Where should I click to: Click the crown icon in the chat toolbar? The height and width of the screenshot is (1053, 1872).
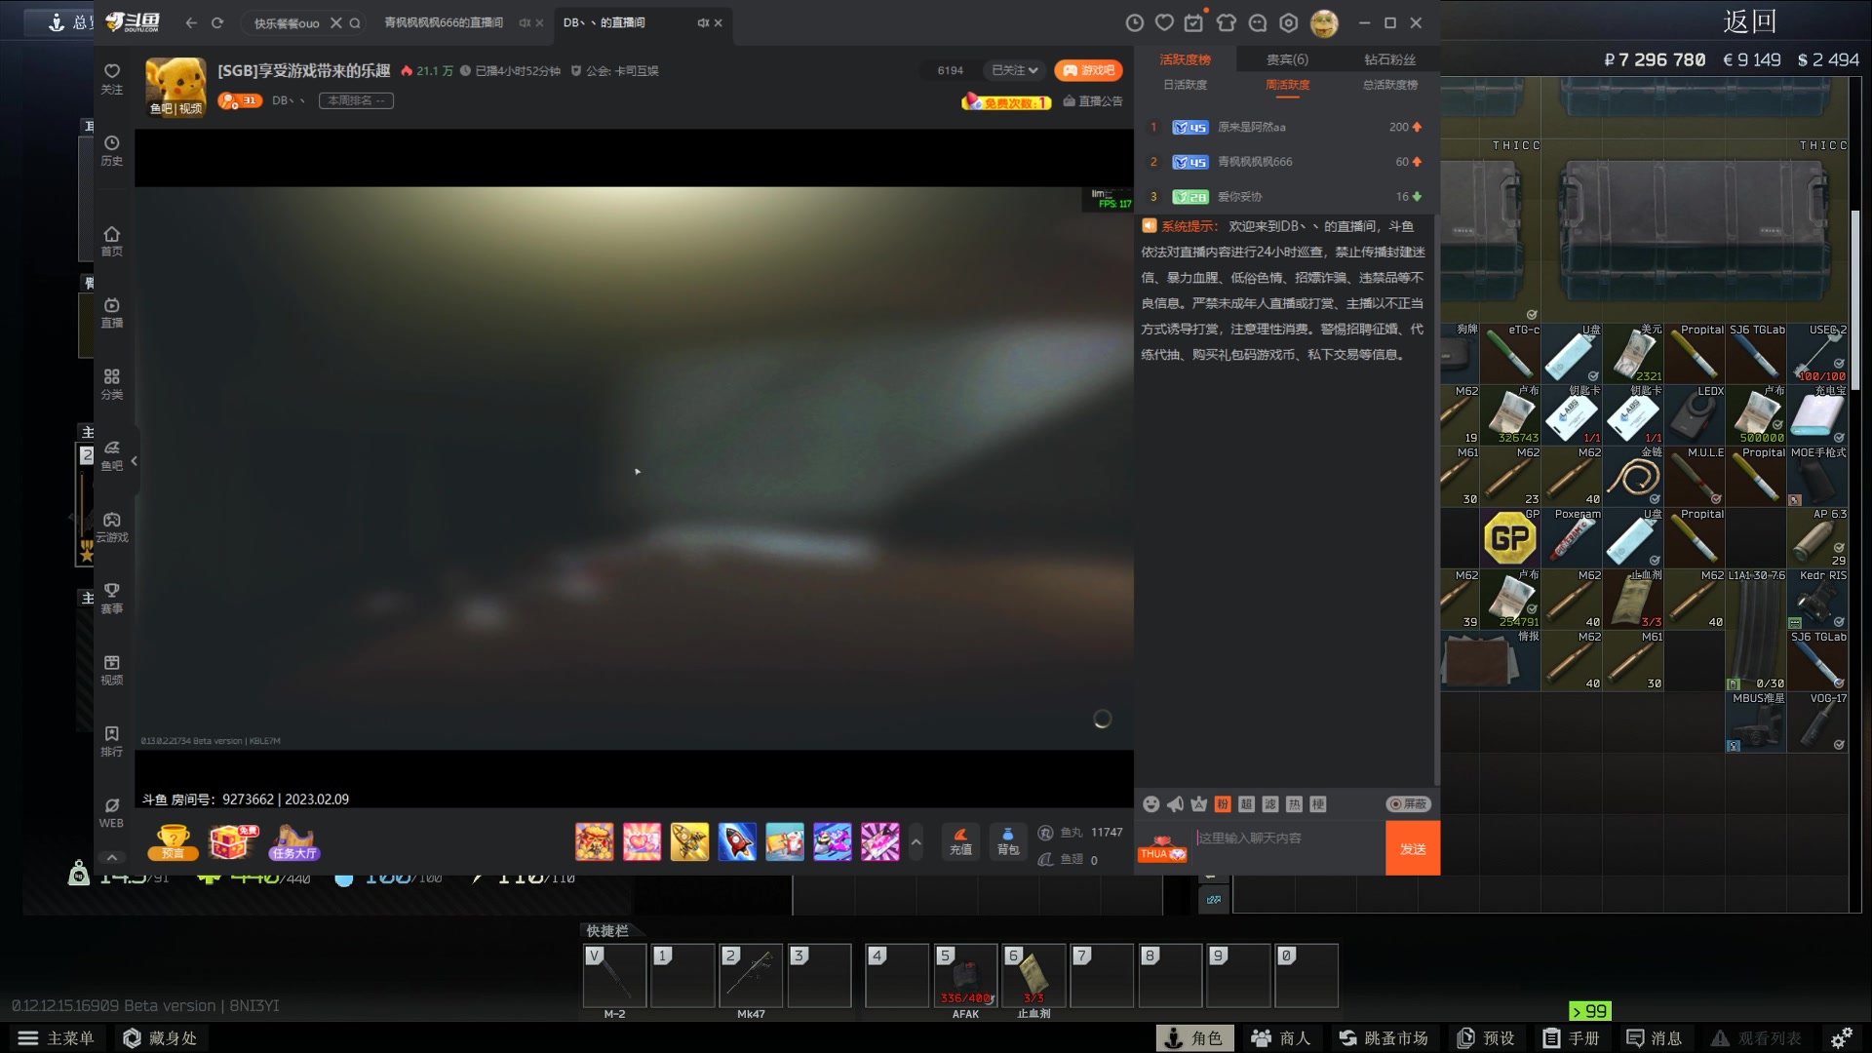tap(1198, 803)
